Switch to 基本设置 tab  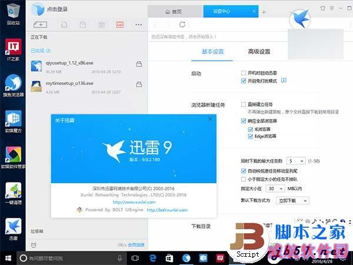click(212, 52)
